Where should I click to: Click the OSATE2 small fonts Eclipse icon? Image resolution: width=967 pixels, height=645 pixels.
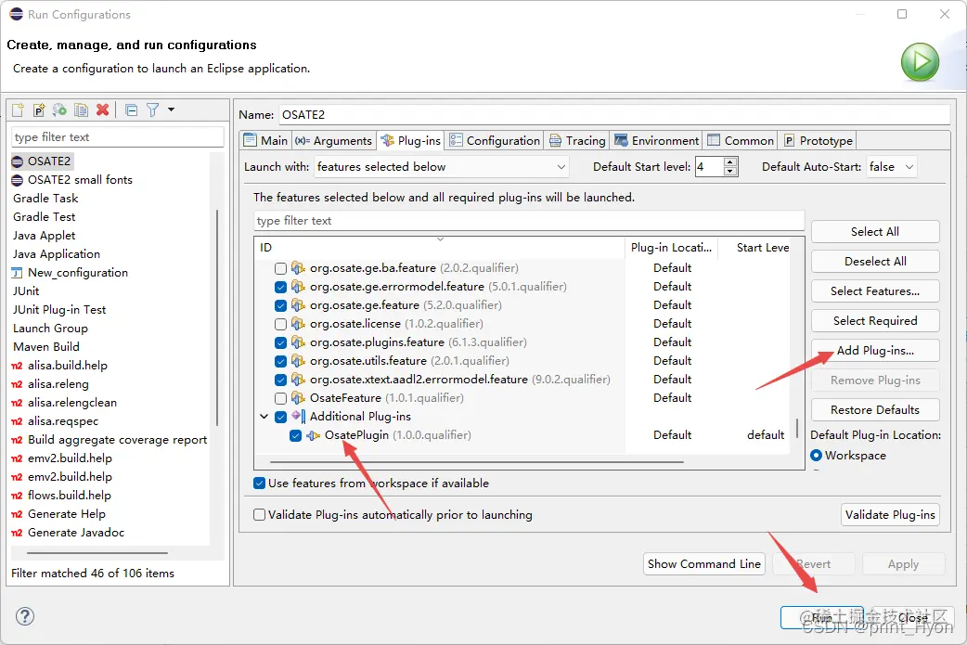click(18, 180)
